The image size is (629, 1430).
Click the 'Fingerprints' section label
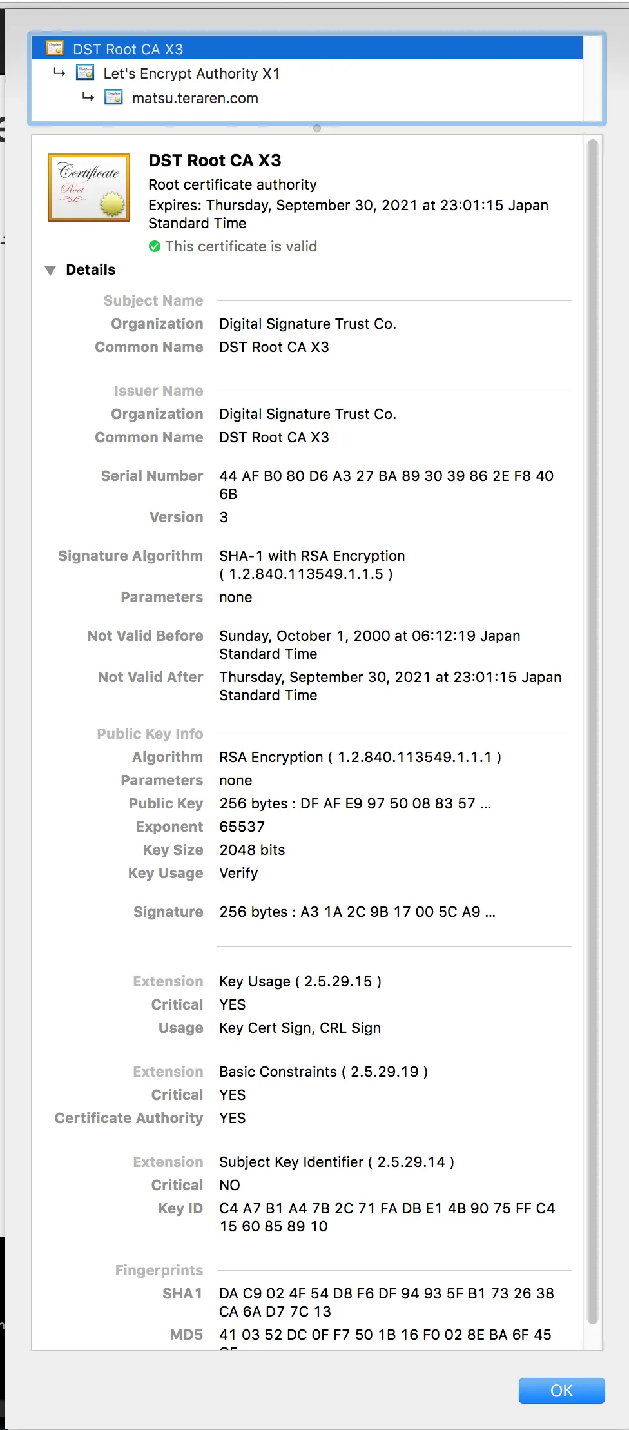pos(159,1270)
